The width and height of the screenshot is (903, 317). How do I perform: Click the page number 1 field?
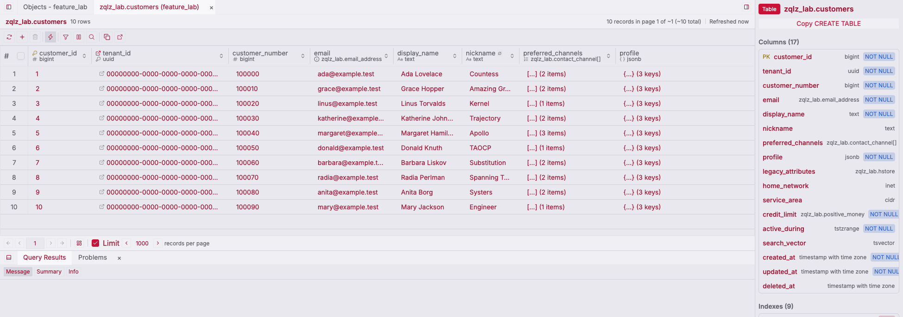pos(35,243)
